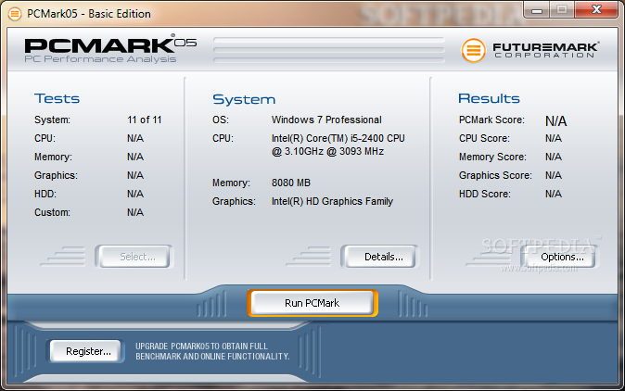Maximize the PCMark05 window

pos(562,10)
